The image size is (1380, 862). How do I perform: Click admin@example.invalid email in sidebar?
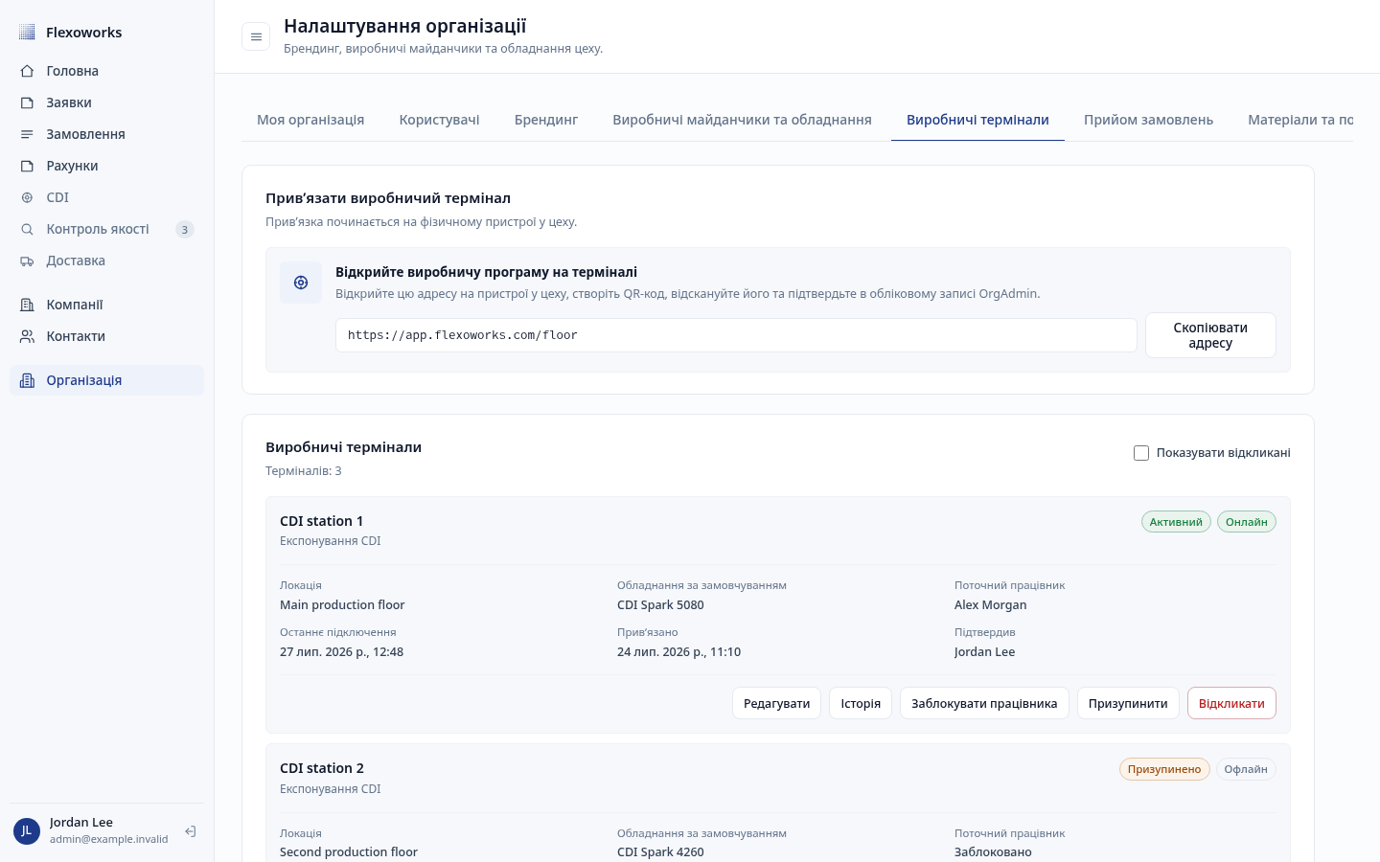tap(108, 840)
